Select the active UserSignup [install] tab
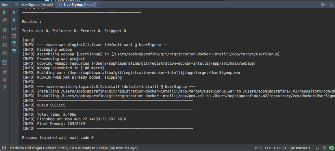 pos(77,5)
